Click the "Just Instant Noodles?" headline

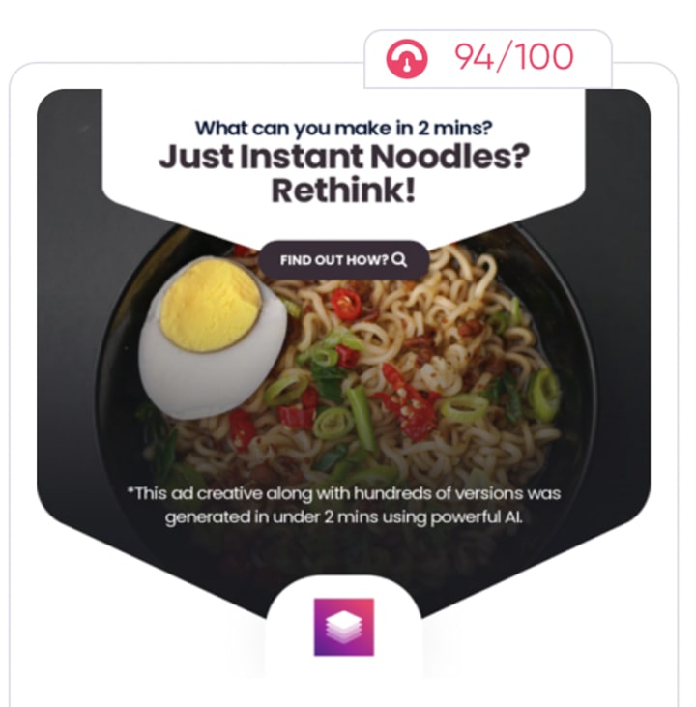pos(344,157)
